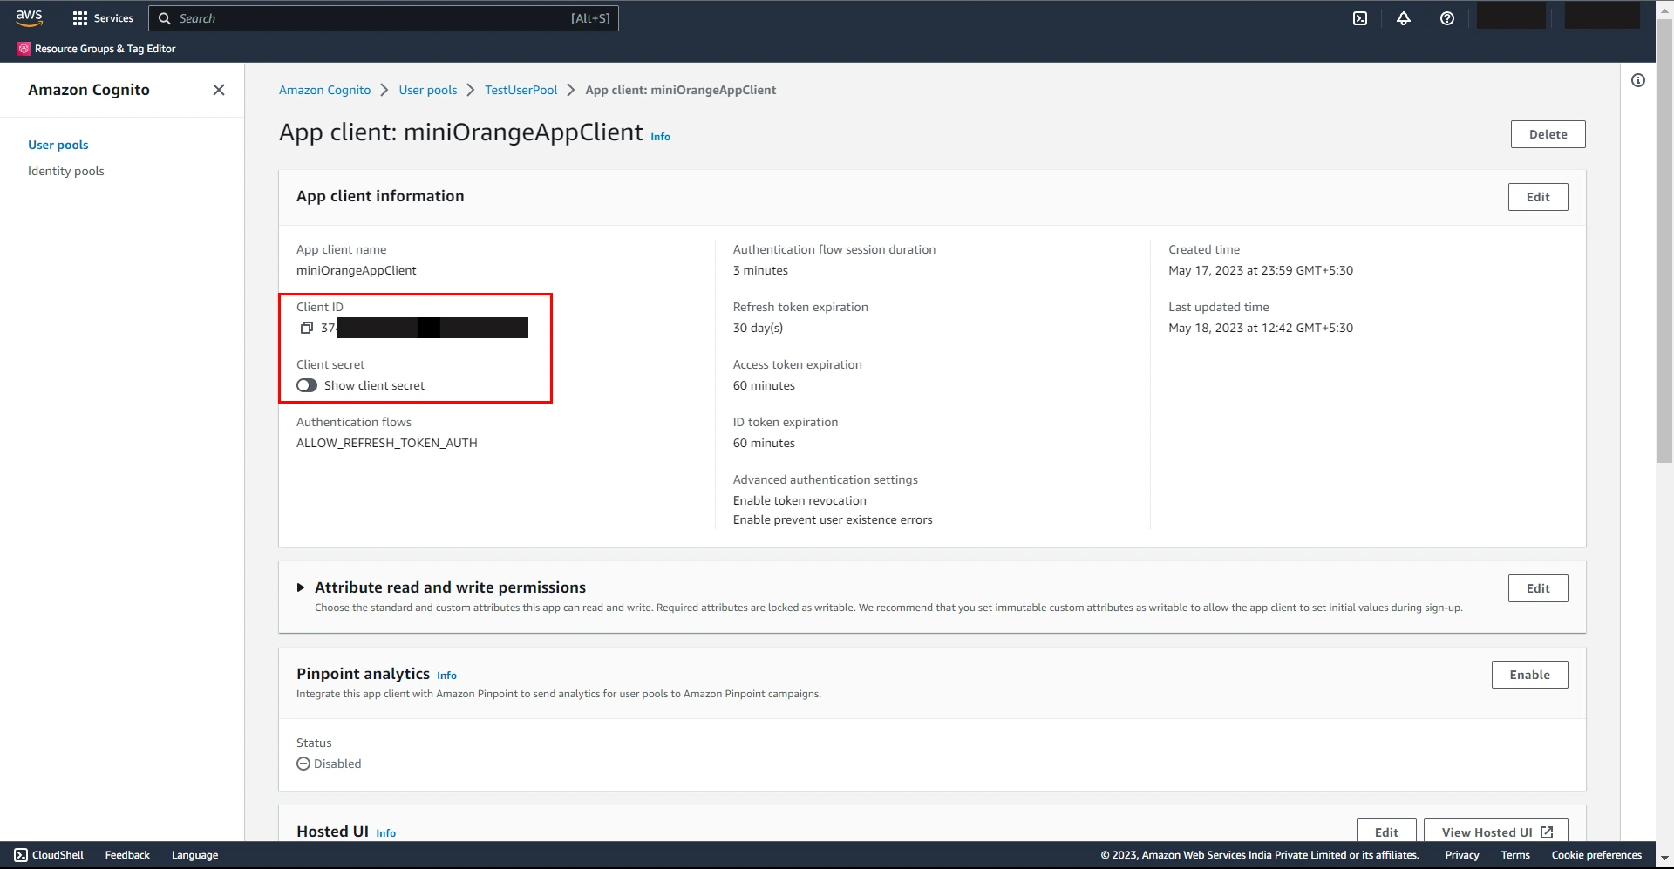The width and height of the screenshot is (1674, 869).
Task: Click the search magnifier icon
Action: tap(164, 18)
